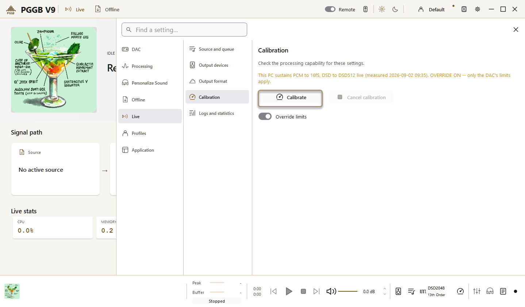
Task: Open Logs and statistics section
Action: point(217,113)
